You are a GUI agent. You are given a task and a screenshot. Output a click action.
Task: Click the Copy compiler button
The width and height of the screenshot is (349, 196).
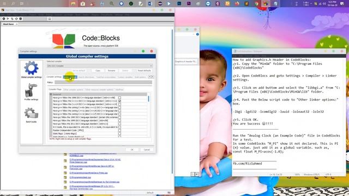(98, 70)
